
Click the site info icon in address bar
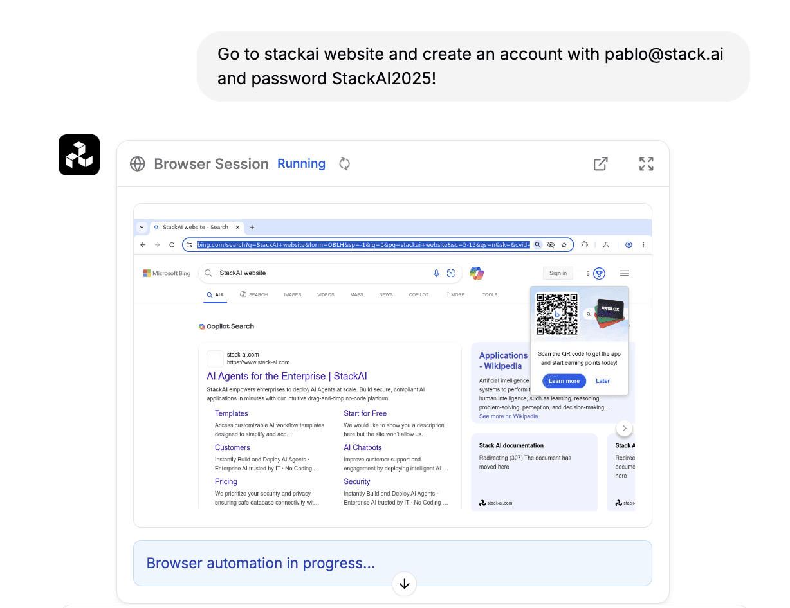pyautogui.click(x=189, y=245)
